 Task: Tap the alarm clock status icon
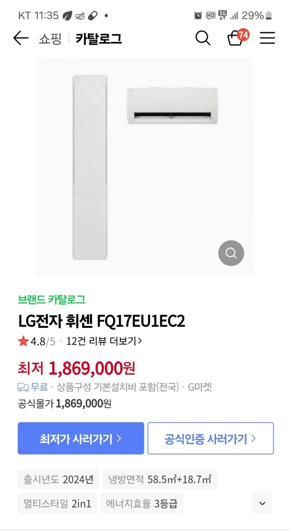click(198, 16)
